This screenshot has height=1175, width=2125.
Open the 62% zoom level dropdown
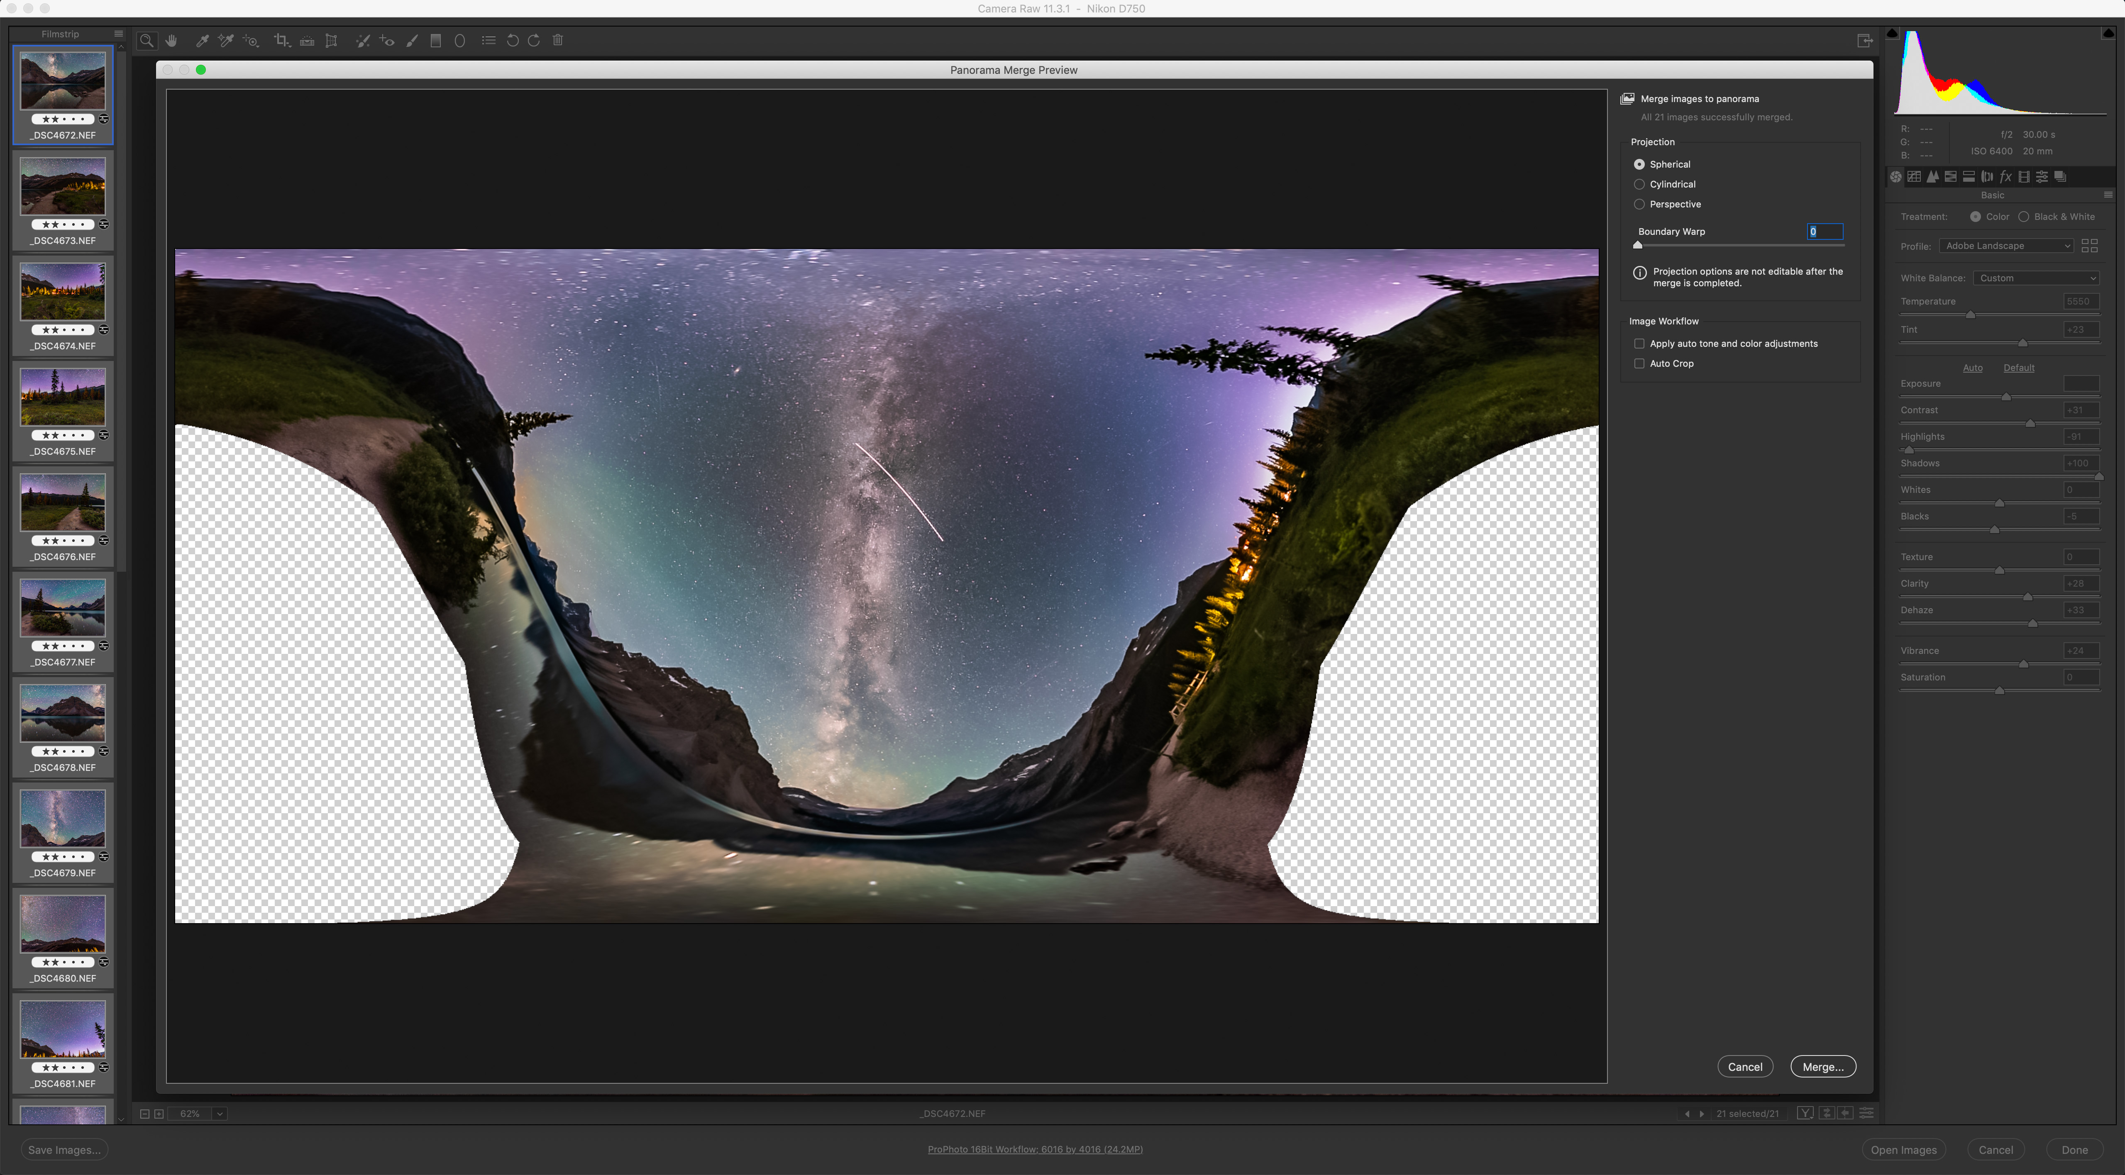click(220, 1113)
